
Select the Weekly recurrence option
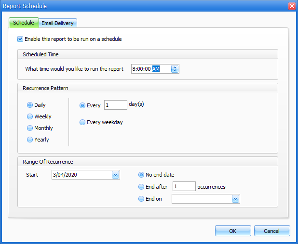[x=30, y=116]
